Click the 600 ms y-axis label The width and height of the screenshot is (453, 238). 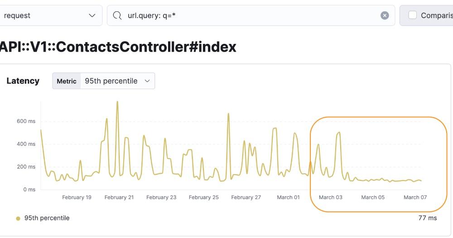(26, 121)
